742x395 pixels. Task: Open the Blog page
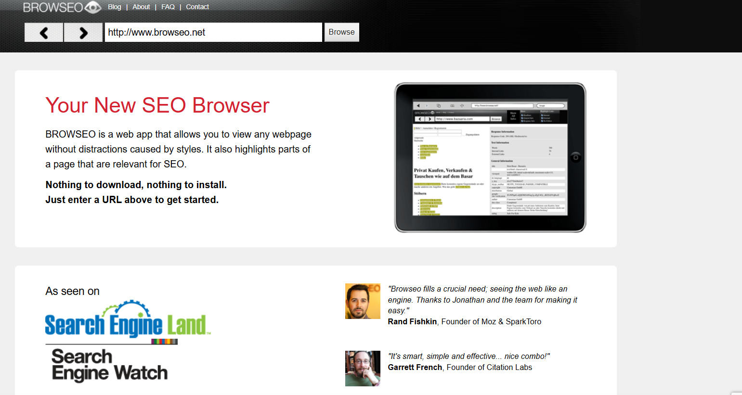click(115, 7)
